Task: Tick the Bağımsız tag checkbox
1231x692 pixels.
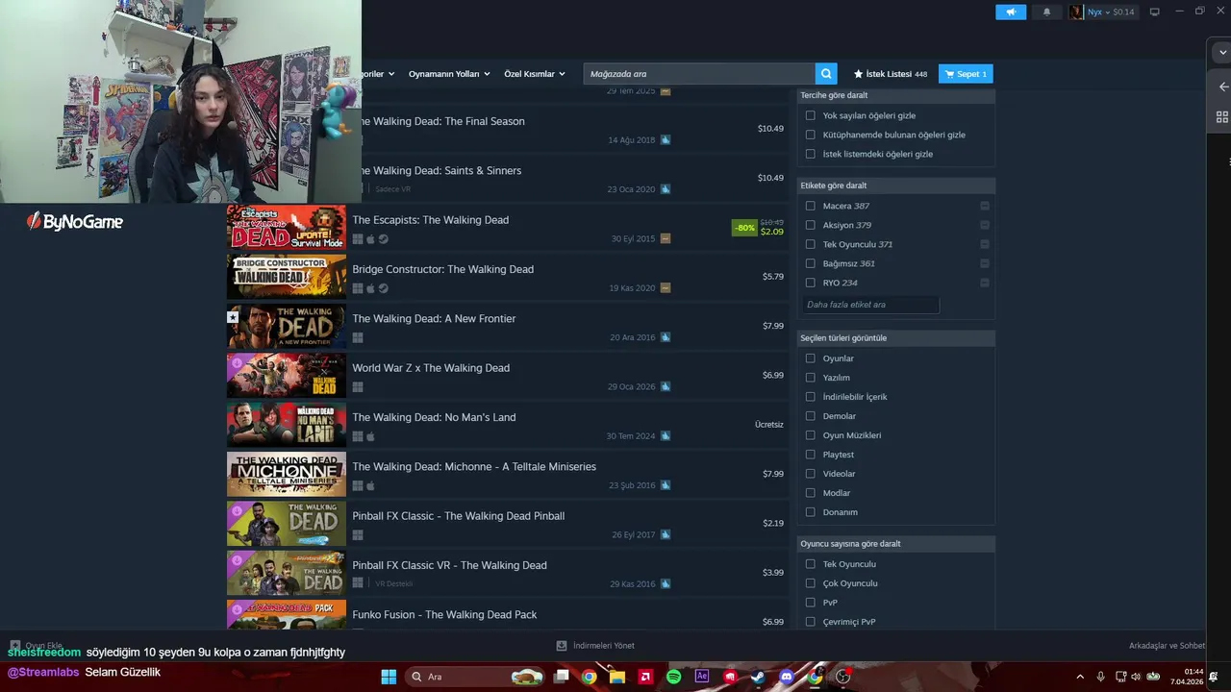Action: click(811, 263)
